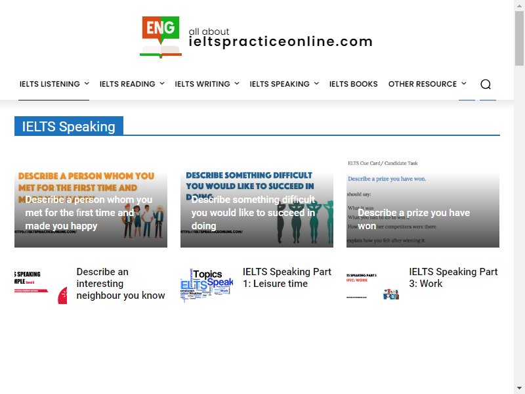The image size is (525, 394).
Task: Expand IELTS Listening dropdown chevron
Action: 87,83
